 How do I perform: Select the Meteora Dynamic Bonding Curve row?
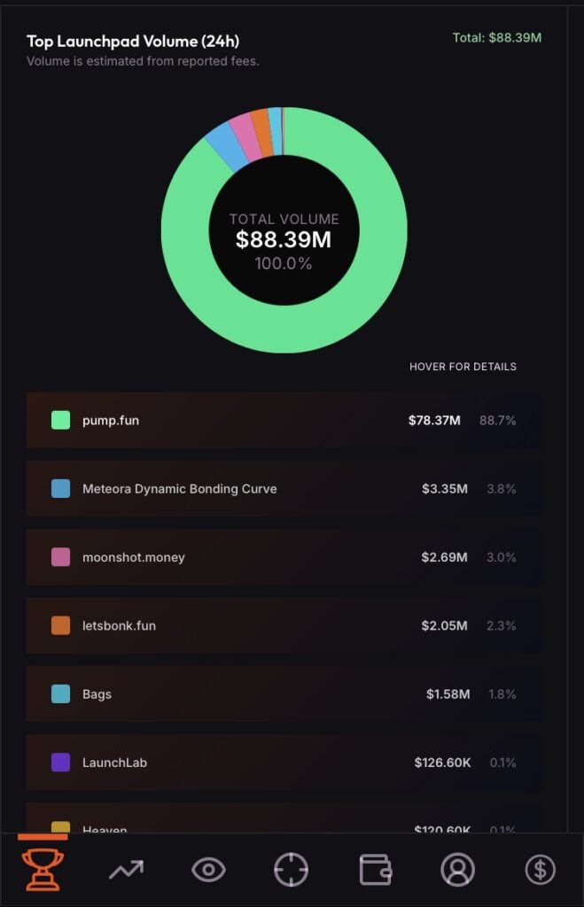(284, 489)
